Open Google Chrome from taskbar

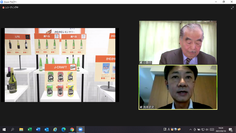pyautogui.click(x=72, y=130)
